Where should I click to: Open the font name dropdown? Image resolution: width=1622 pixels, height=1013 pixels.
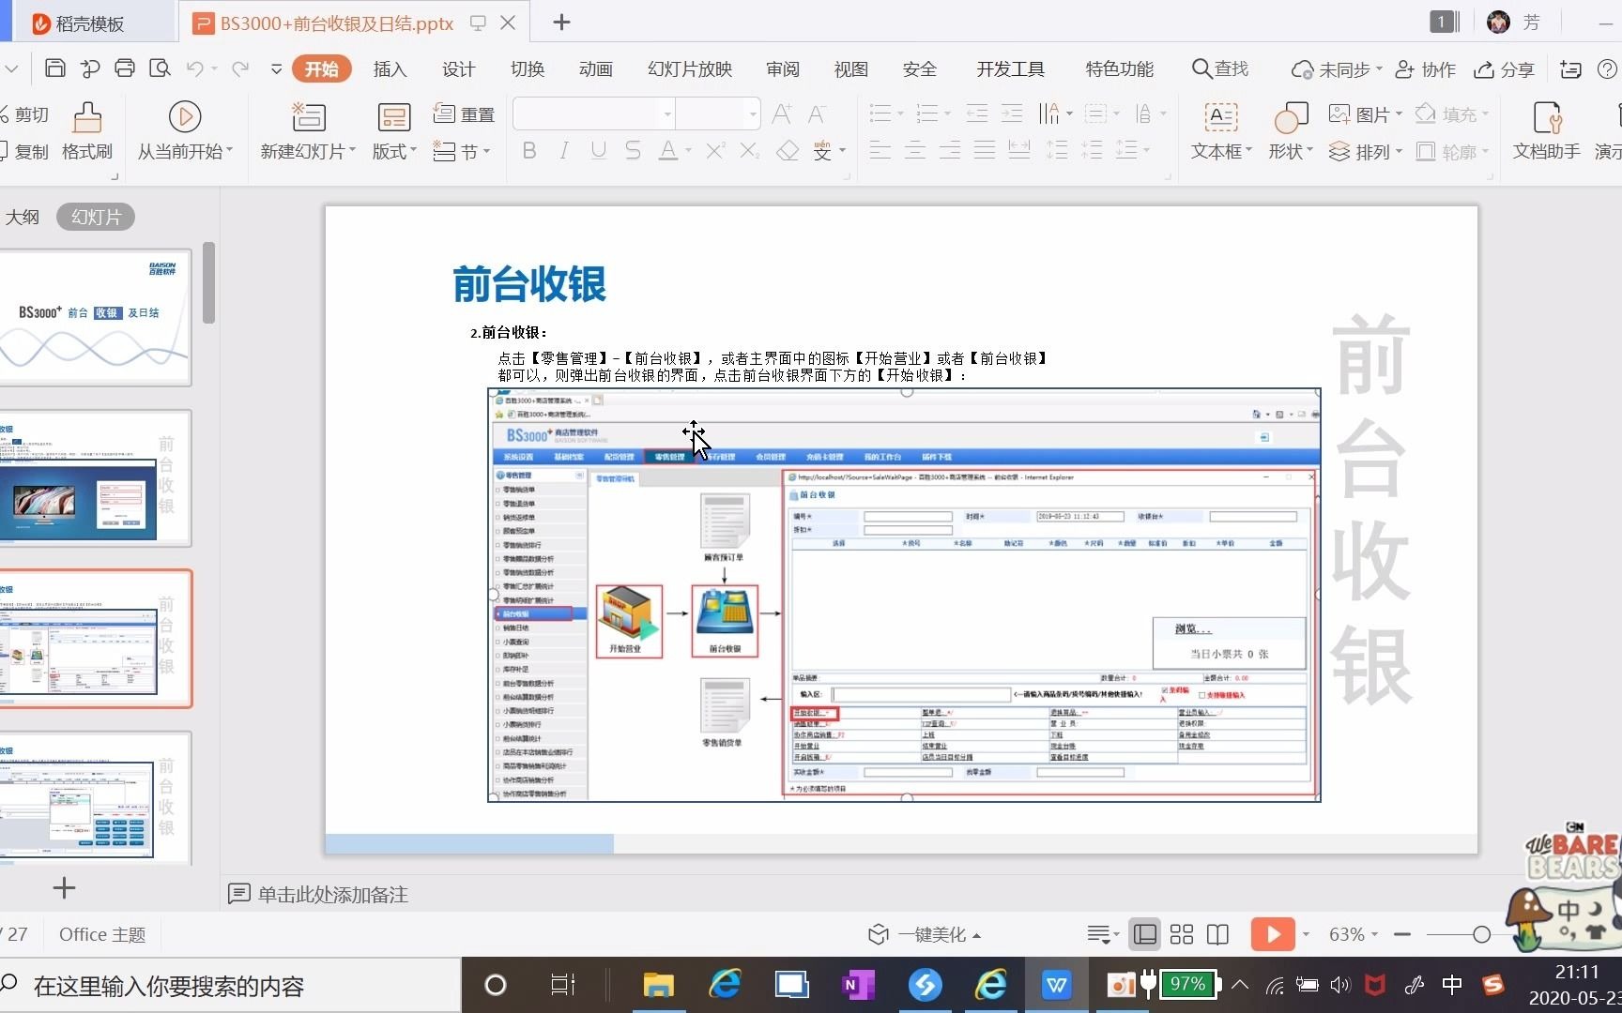coord(667,114)
